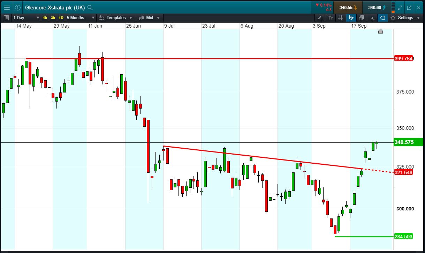Image resolution: width=425 pixels, height=253 pixels.
Task: Open the Templates dropdown
Action: (116, 18)
